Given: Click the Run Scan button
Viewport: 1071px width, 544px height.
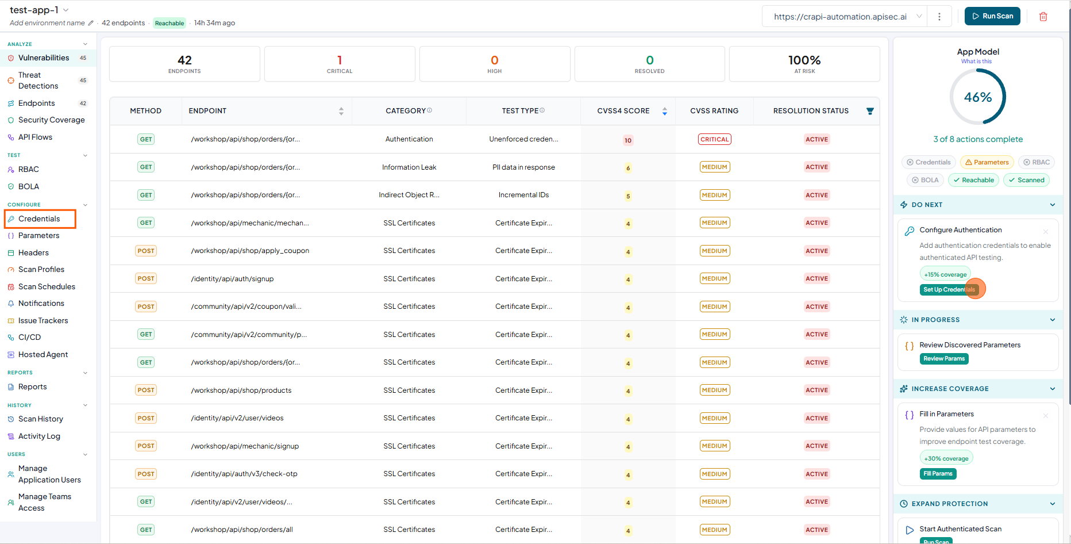Looking at the screenshot, I should tap(992, 16).
